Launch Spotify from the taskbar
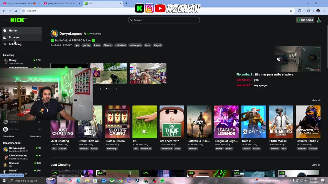This screenshot has width=328, height=184. tap(162, 181)
